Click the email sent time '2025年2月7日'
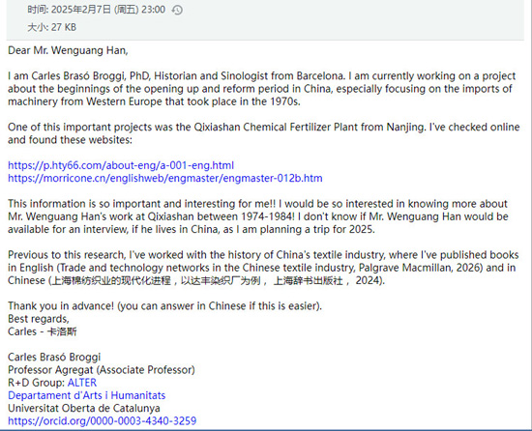The image size is (532, 431). (81, 10)
